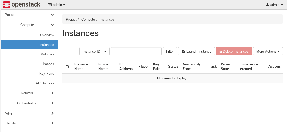The width and height of the screenshot is (287, 132).
Task: Click Compute in the breadcrumb
Action: pyautogui.click(x=88, y=19)
